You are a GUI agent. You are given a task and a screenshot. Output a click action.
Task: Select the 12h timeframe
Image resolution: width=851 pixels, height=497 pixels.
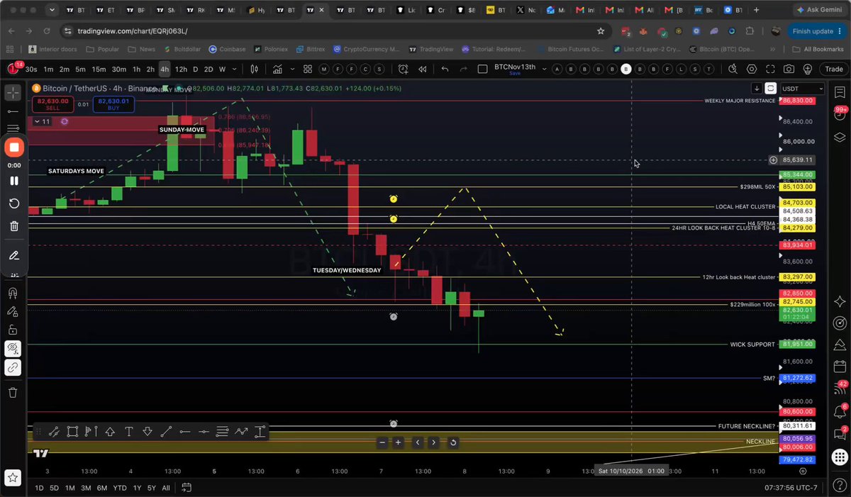point(181,69)
